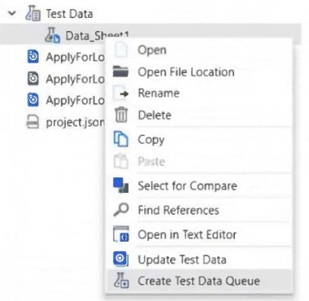Select Delete from the context menu

[154, 116]
